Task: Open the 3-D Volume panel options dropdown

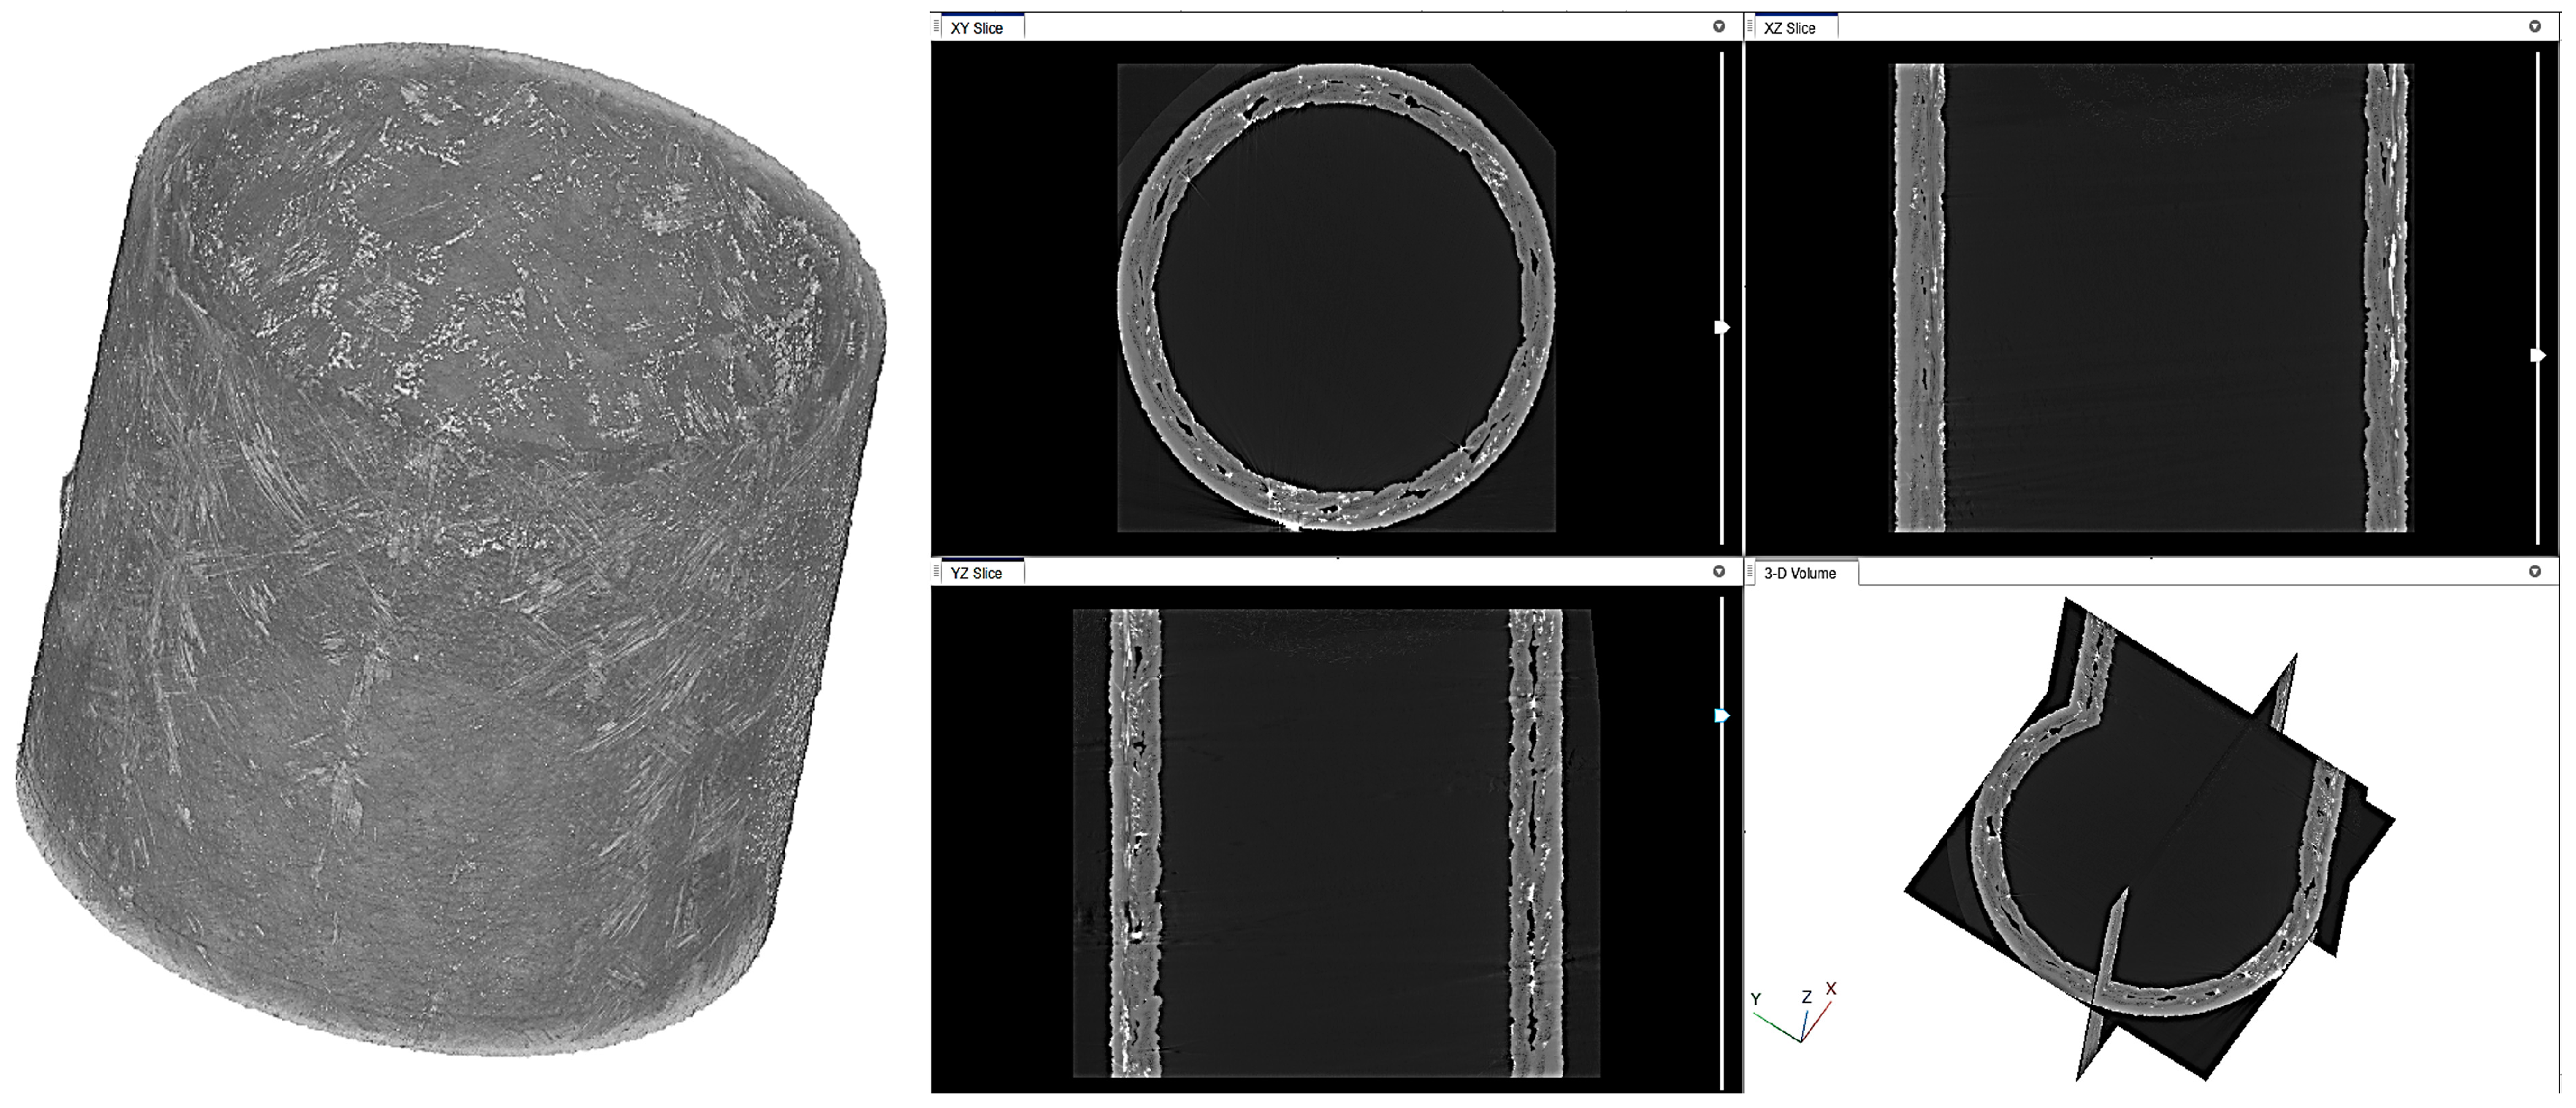Action: [2534, 572]
